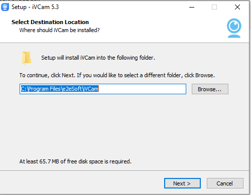Close the iVCam Setup wizard
Image resolution: width=251 pixels, height=195 pixels.
tap(237, 7)
